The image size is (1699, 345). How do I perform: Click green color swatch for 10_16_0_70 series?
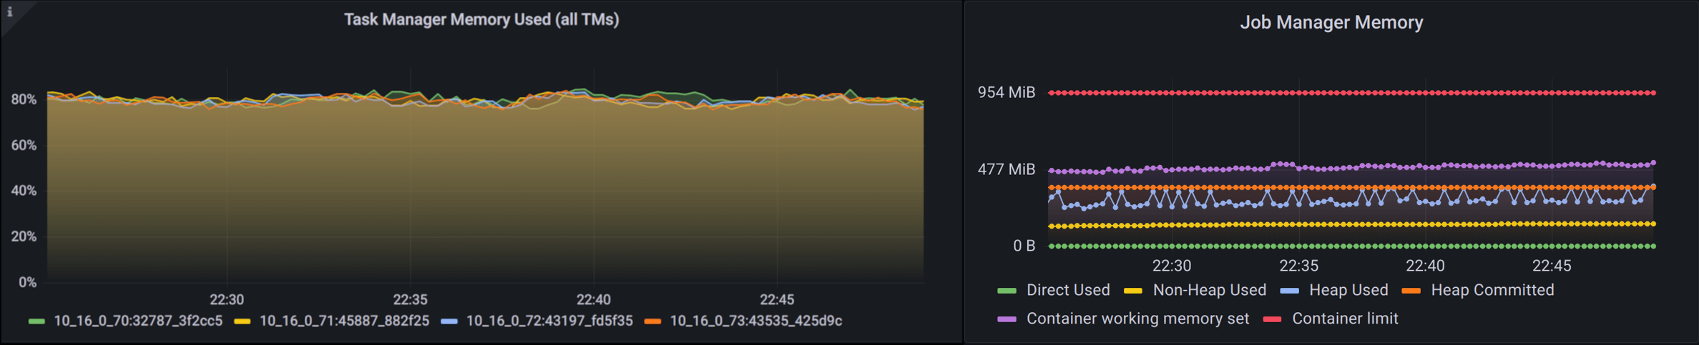pyautogui.click(x=37, y=322)
